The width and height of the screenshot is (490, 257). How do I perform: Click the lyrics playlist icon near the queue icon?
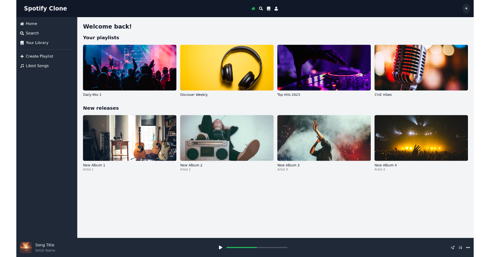pyautogui.click(x=460, y=247)
